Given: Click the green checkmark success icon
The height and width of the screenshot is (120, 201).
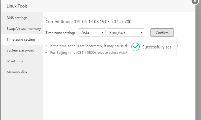Looking at the screenshot, I should (x=135, y=47).
